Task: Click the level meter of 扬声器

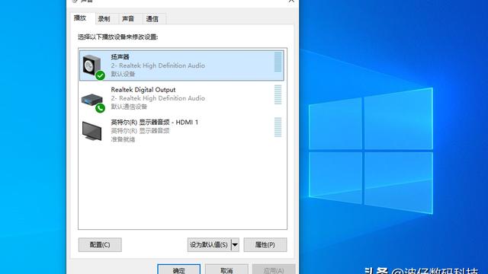Action: [278, 62]
